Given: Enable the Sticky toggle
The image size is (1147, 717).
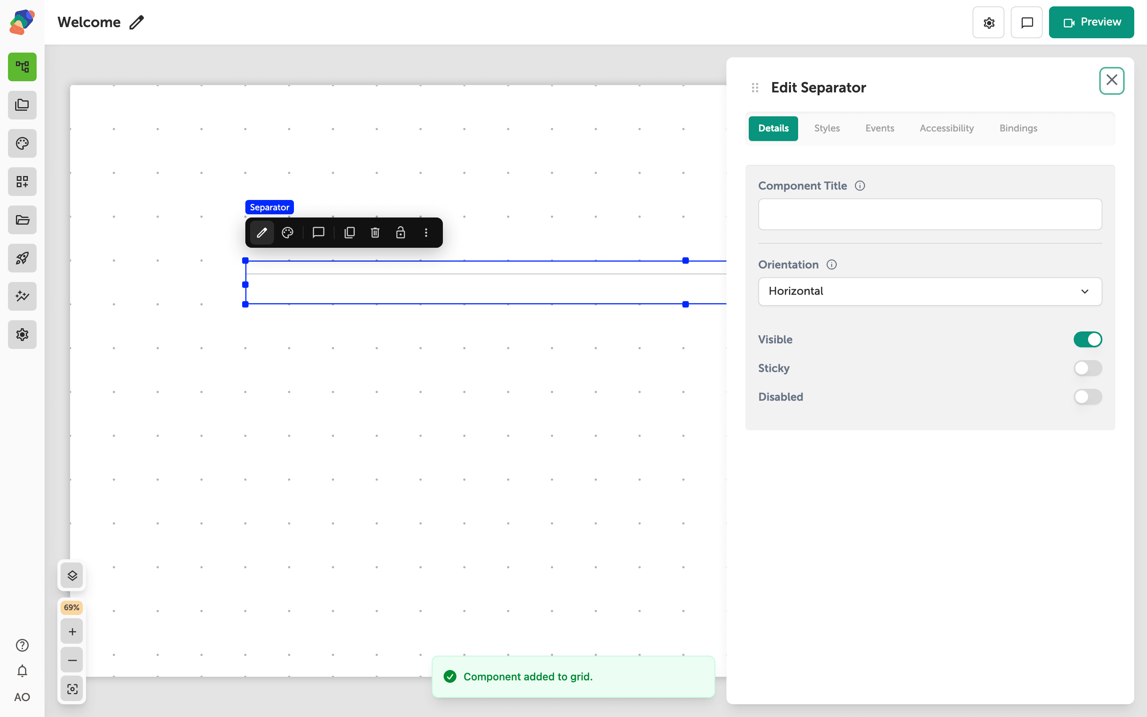Looking at the screenshot, I should click(x=1088, y=368).
